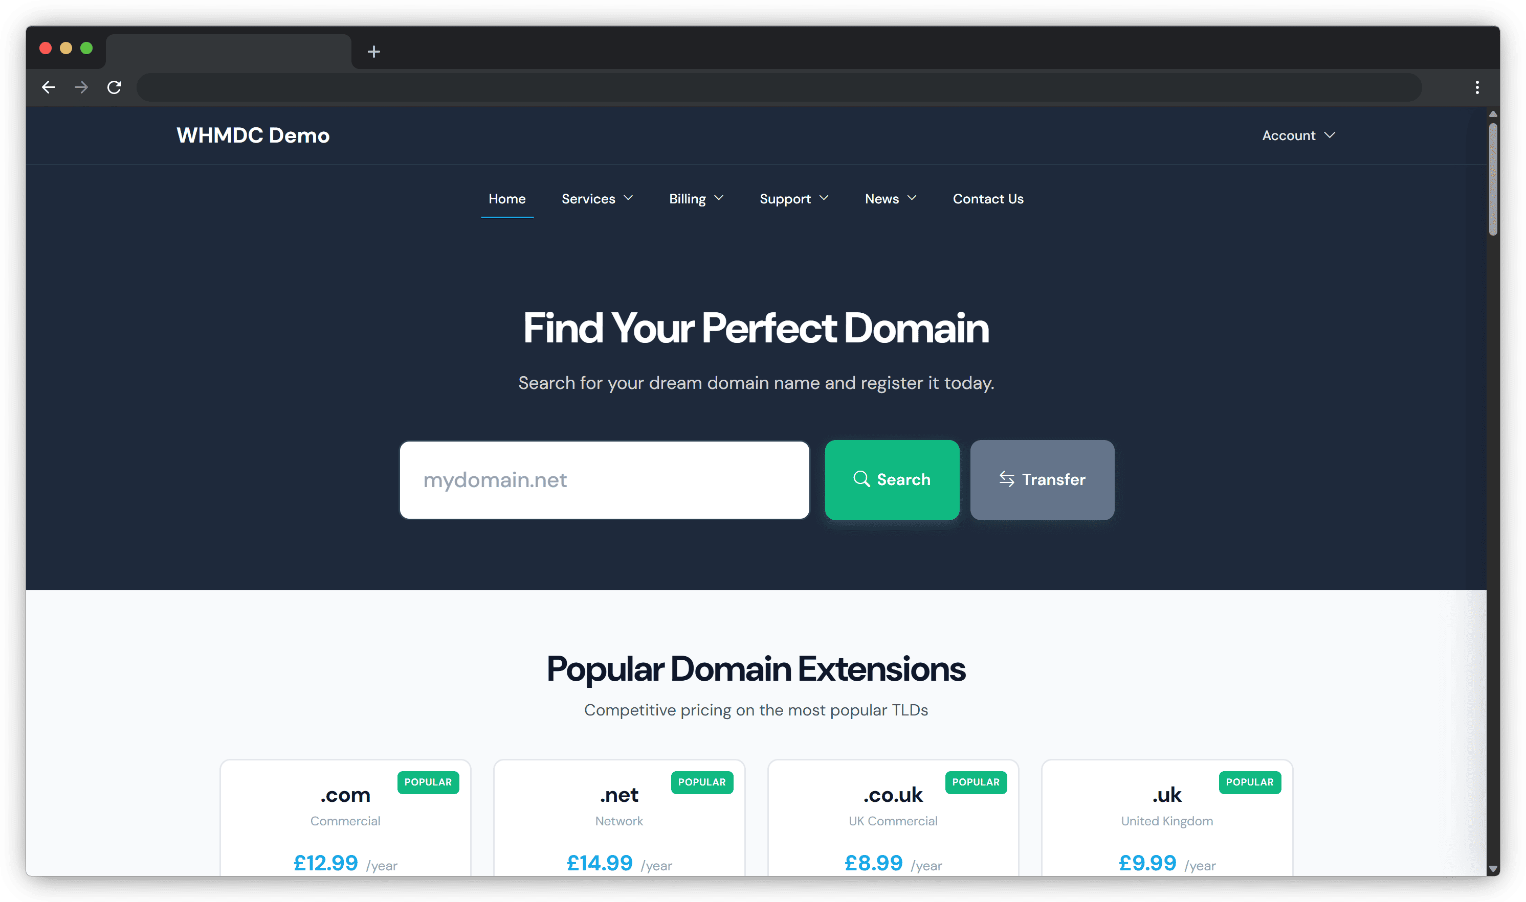Expand the Account dropdown
Image resolution: width=1526 pixels, height=902 pixels.
point(1298,135)
